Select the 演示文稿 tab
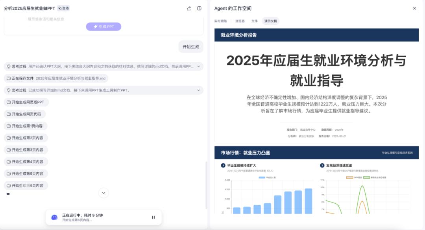The height and width of the screenshot is (230, 425). coord(270,21)
